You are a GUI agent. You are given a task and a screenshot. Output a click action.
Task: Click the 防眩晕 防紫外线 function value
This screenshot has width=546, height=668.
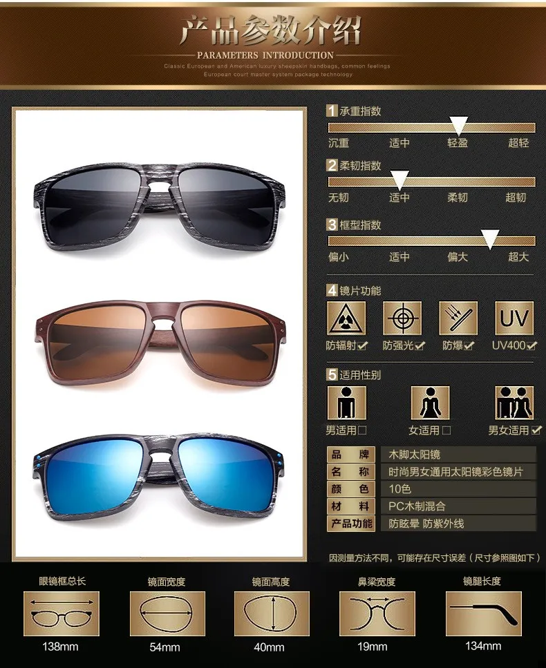(x=426, y=524)
